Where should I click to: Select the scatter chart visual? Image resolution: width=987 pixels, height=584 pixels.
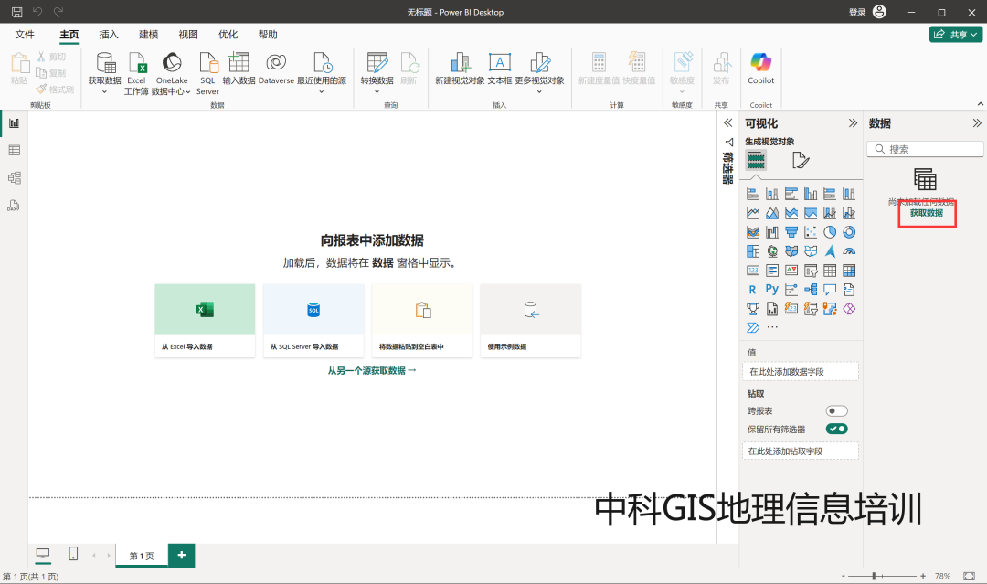811,232
